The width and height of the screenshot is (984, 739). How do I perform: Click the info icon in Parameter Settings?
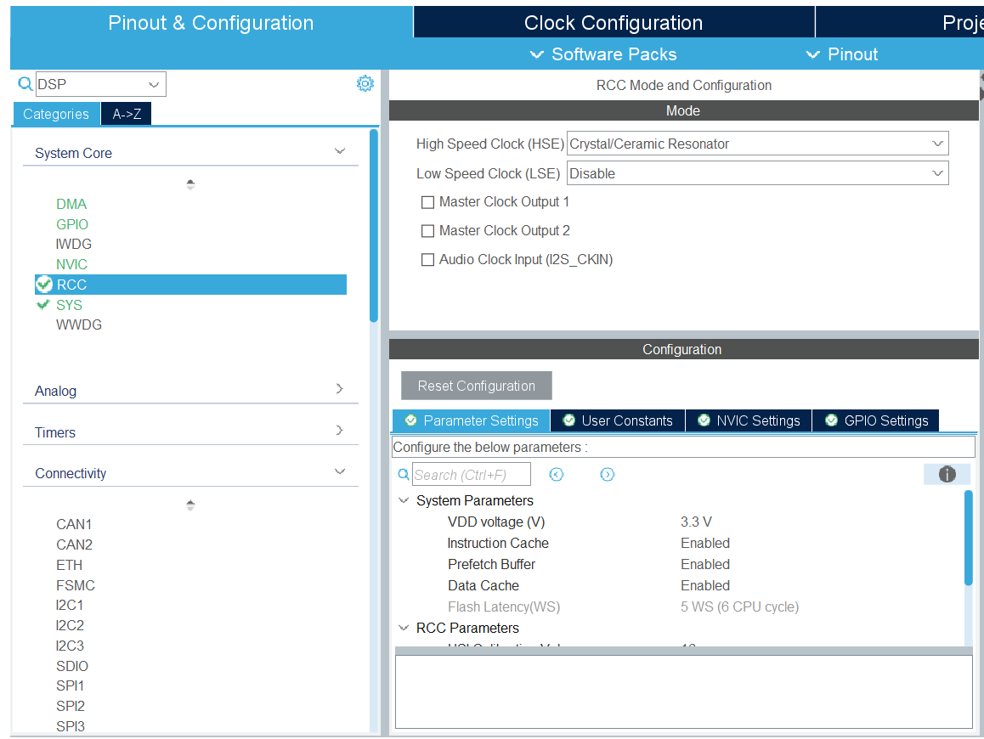947,475
